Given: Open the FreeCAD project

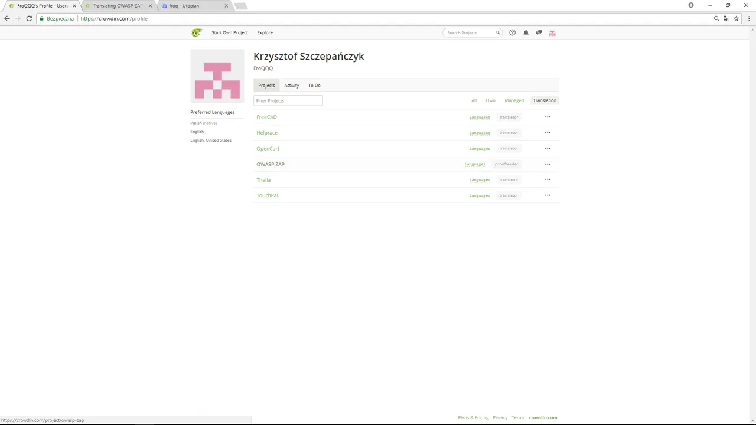Looking at the screenshot, I should (266, 117).
